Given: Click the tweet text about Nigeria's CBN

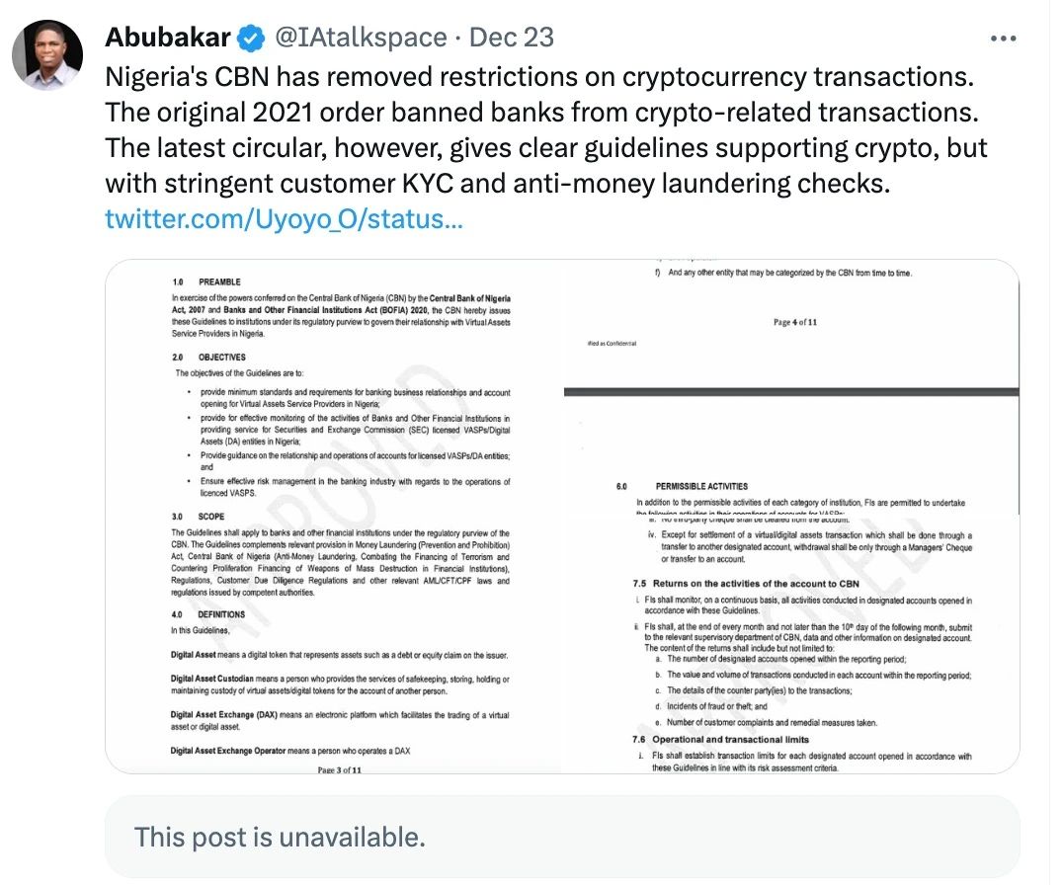Looking at the screenshot, I should pyautogui.click(x=545, y=130).
